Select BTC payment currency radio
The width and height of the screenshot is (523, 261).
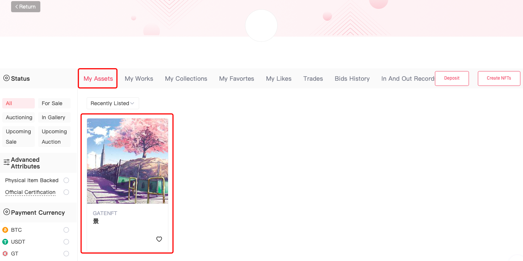[x=66, y=230]
